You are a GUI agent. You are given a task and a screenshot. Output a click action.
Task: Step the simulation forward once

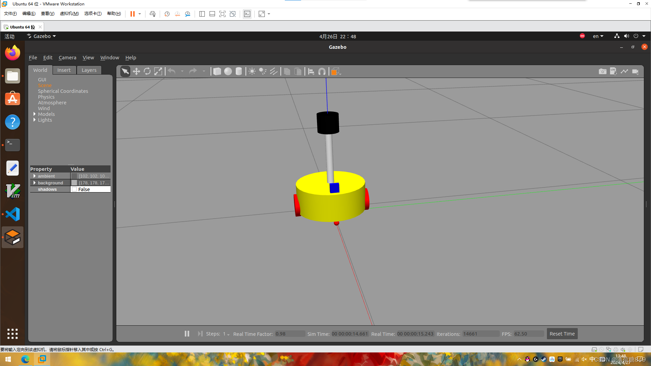coord(200,334)
